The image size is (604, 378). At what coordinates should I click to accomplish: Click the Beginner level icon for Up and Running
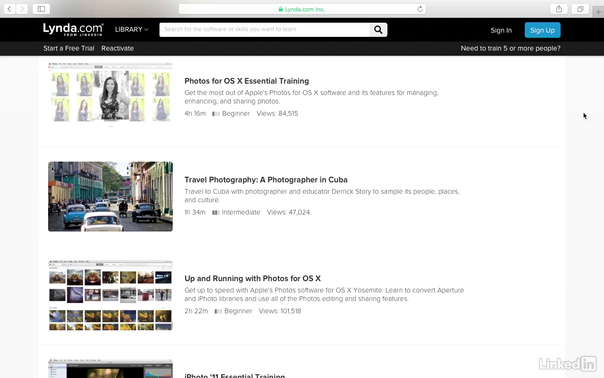(x=218, y=311)
